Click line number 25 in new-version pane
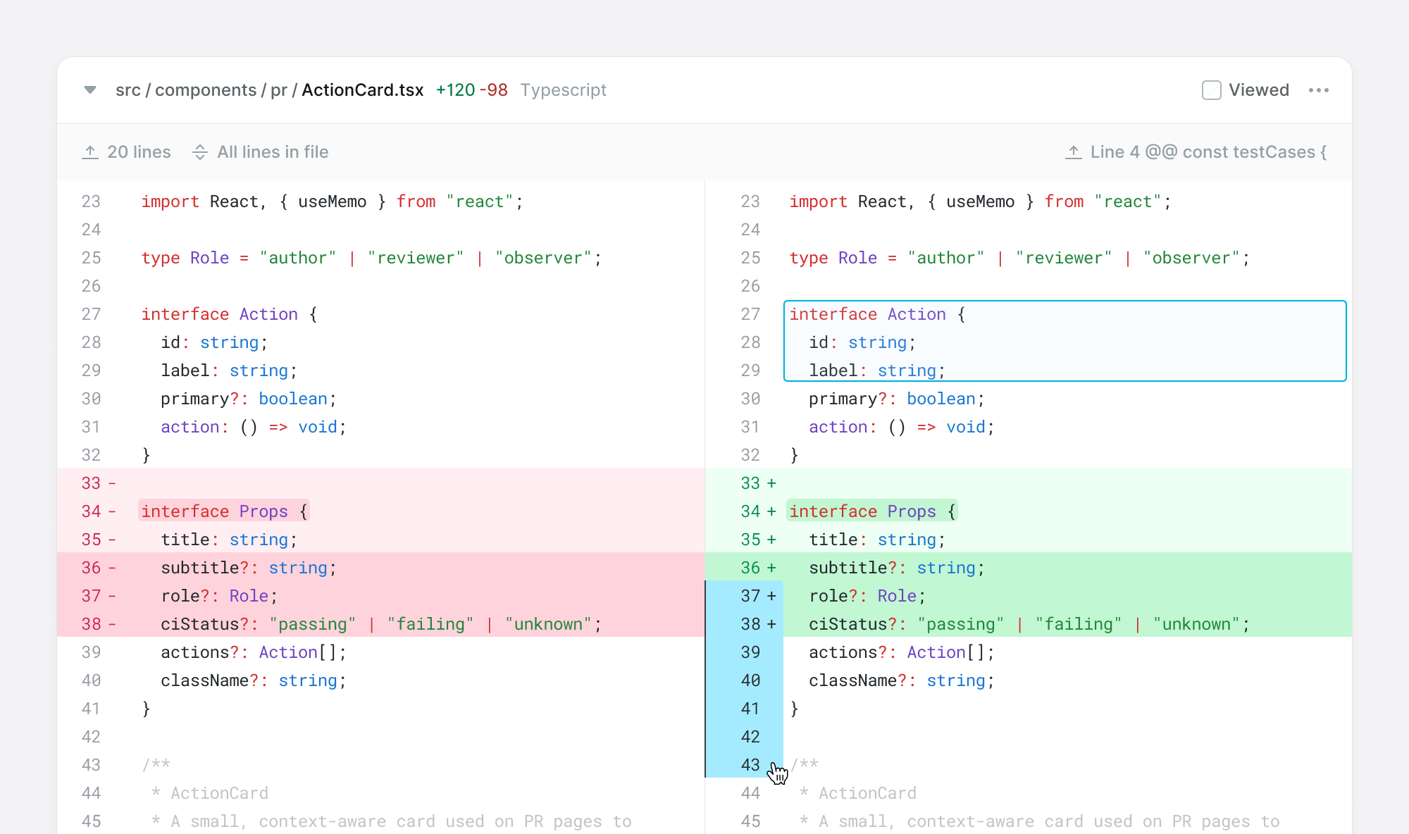The width and height of the screenshot is (1409, 834). tap(750, 258)
